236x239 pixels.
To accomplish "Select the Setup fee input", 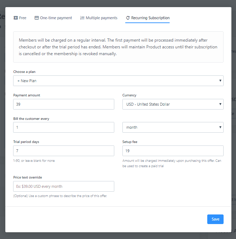I will (x=173, y=151).
